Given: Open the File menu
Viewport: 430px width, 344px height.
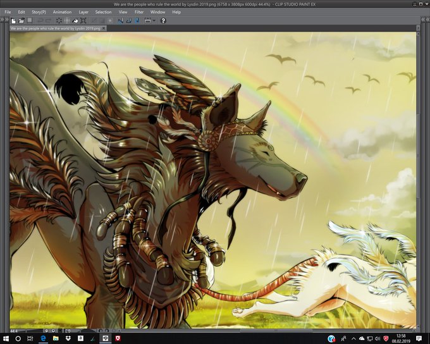Looking at the screenshot, I should tap(8, 12).
